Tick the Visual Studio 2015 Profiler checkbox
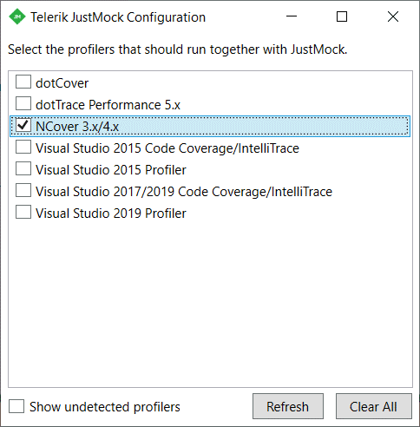The image size is (420, 427). [23, 168]
